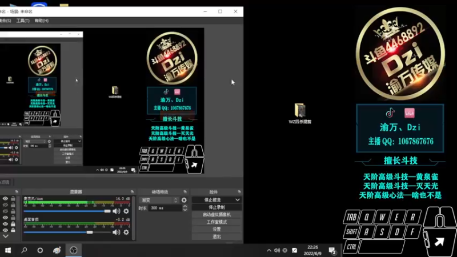Click the gray X tray icon

285,250
